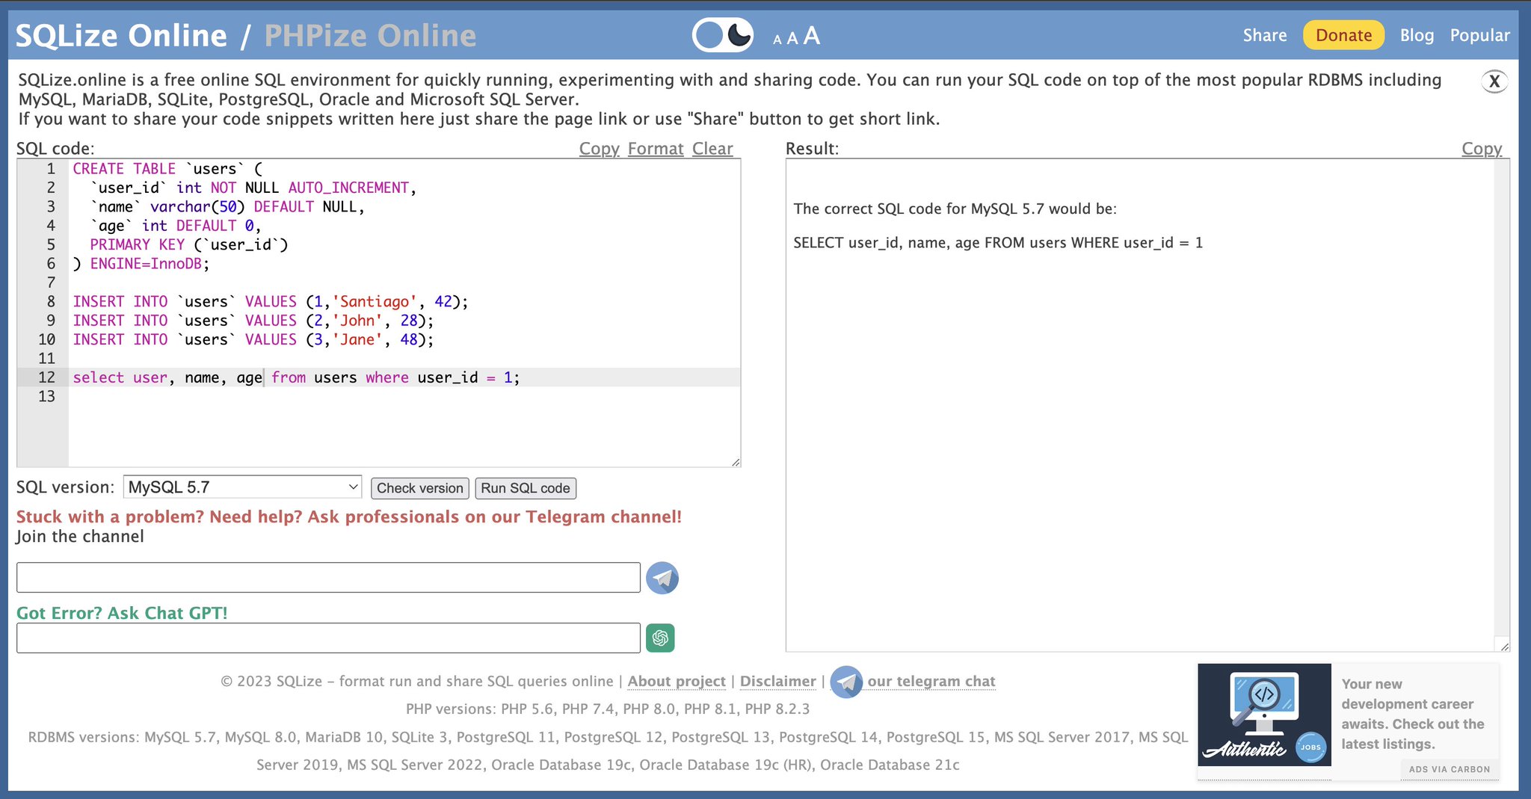Image resolution: width=1531 pixels, height=799 pixels.
Task: Click line 12 select statement in editor
Action: point(296,377)
